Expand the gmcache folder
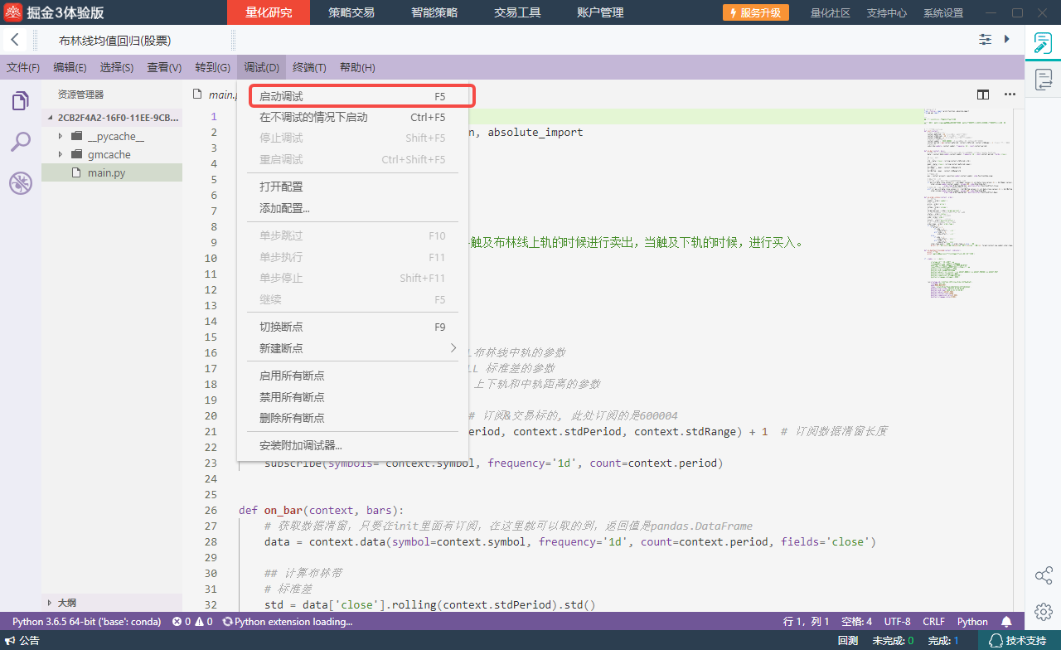 coord(60,154)
